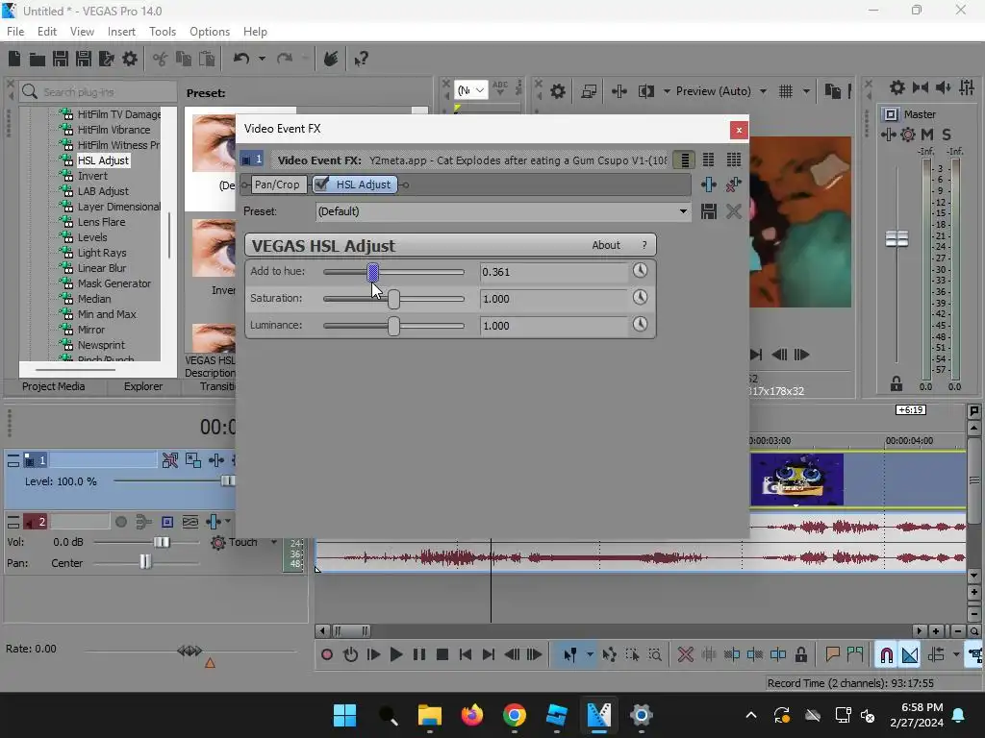Click the Undo arrow button

pos(241,59)
